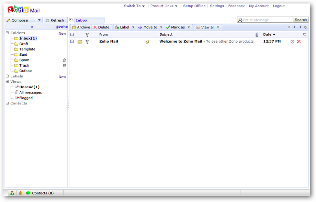Click the Zoho Mail logo

pyautogui.click(x=24, y=10)
